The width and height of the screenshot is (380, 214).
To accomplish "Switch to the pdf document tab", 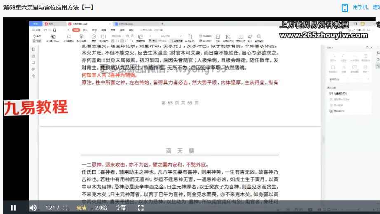I will (89, 24).
